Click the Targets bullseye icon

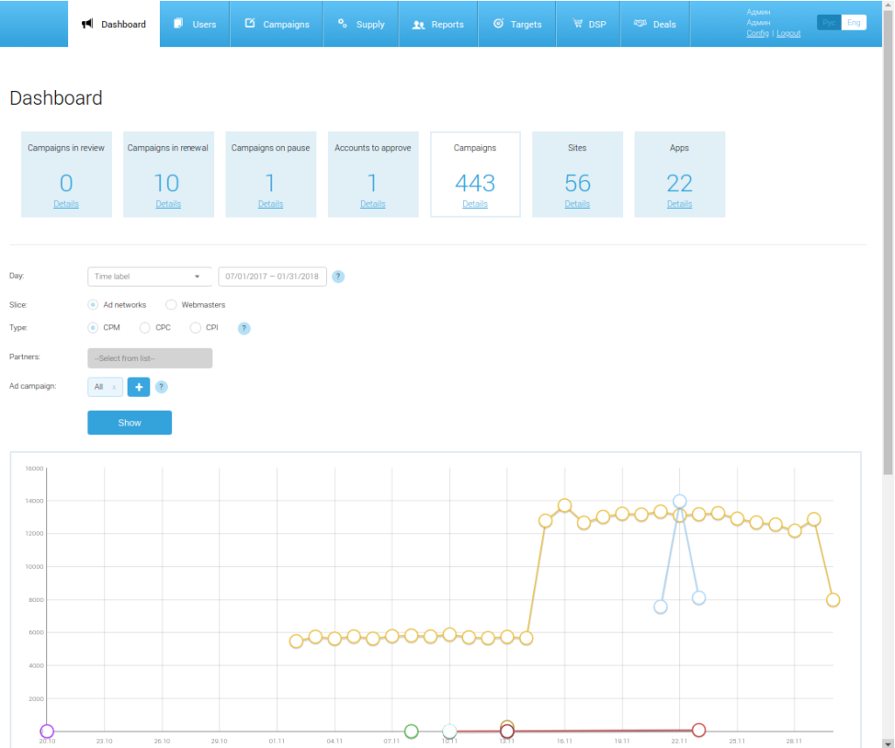click(x=498, y=24)
